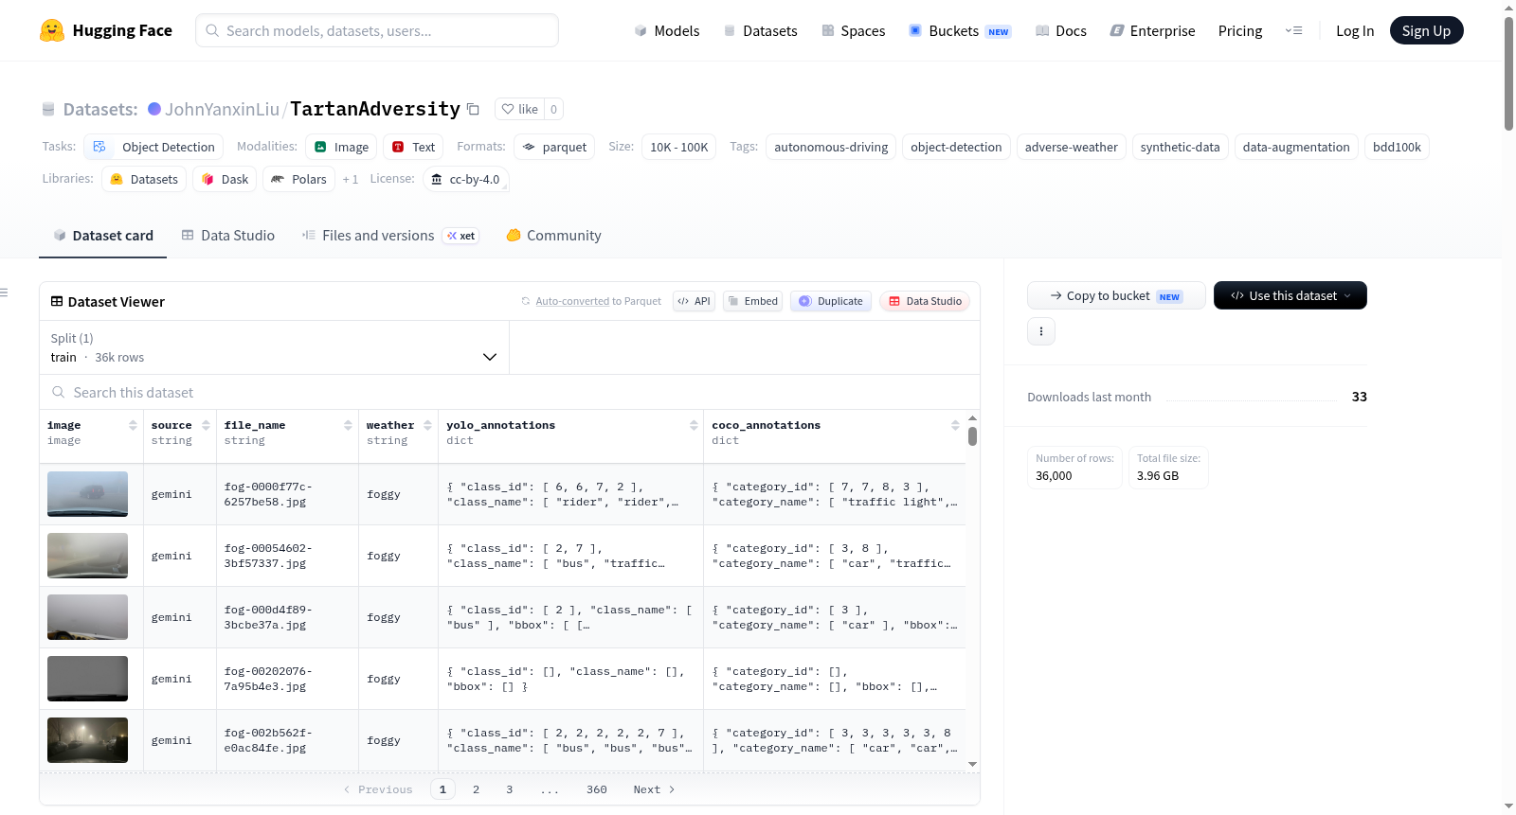
Task: Click the API button
Action: 694,301
